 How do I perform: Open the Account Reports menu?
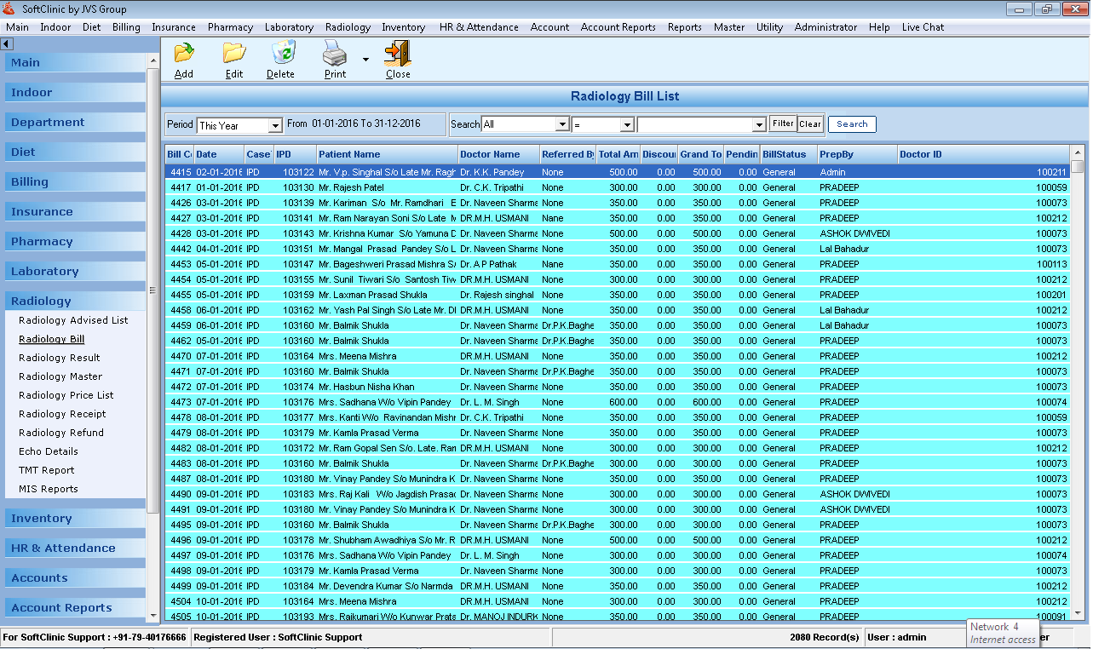[618, 27]
